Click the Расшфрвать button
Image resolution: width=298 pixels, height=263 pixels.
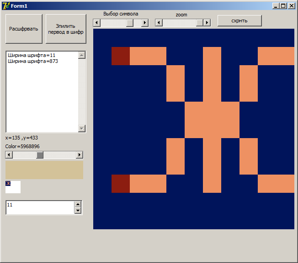click(24, 29)
